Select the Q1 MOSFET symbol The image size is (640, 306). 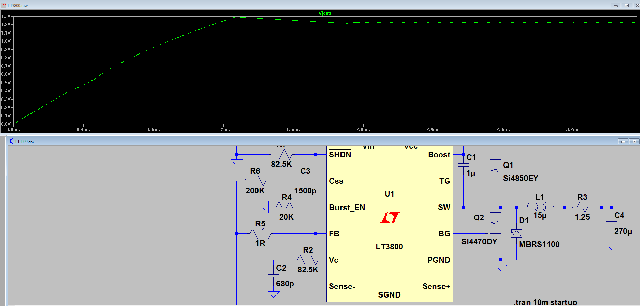[495, 170]
